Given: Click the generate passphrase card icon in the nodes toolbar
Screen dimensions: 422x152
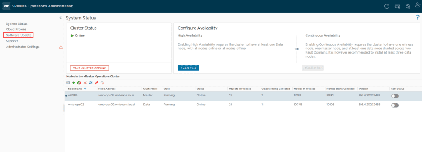Looking at the screenshot, I should [68, 83].
